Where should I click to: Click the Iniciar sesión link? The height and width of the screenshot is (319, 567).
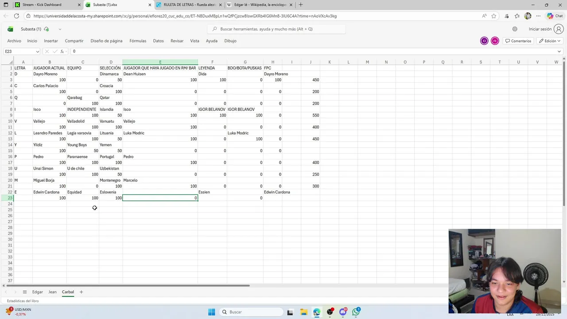point(540,29)
